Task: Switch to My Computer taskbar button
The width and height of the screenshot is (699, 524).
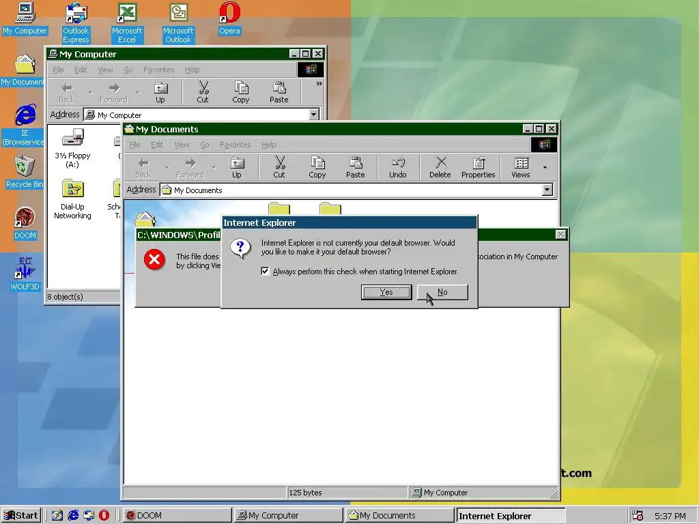Action: pos(289,516)
